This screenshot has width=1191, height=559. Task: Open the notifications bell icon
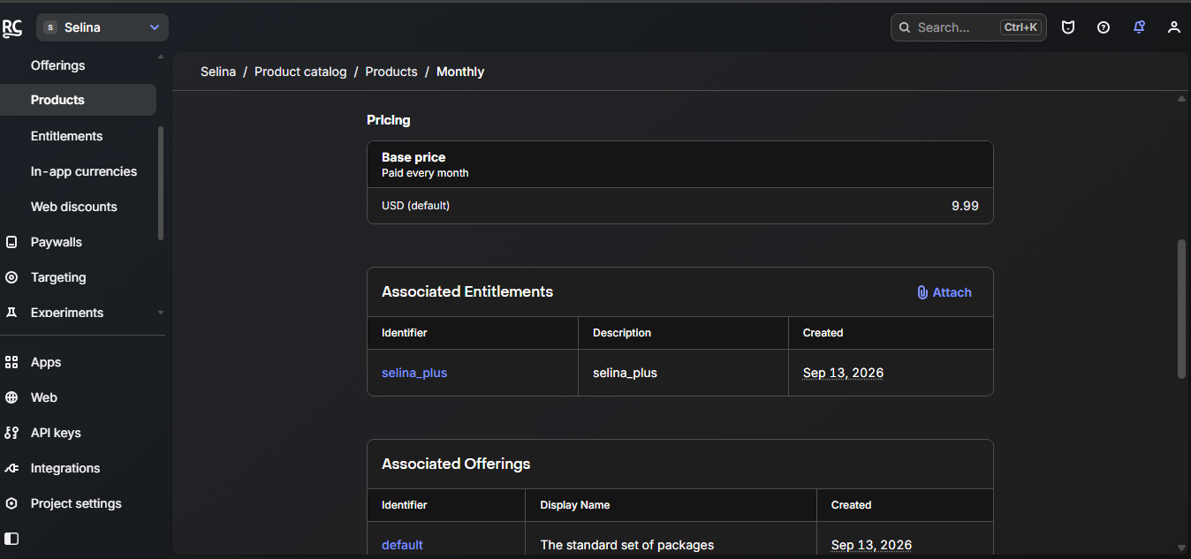pos(1139,27)
